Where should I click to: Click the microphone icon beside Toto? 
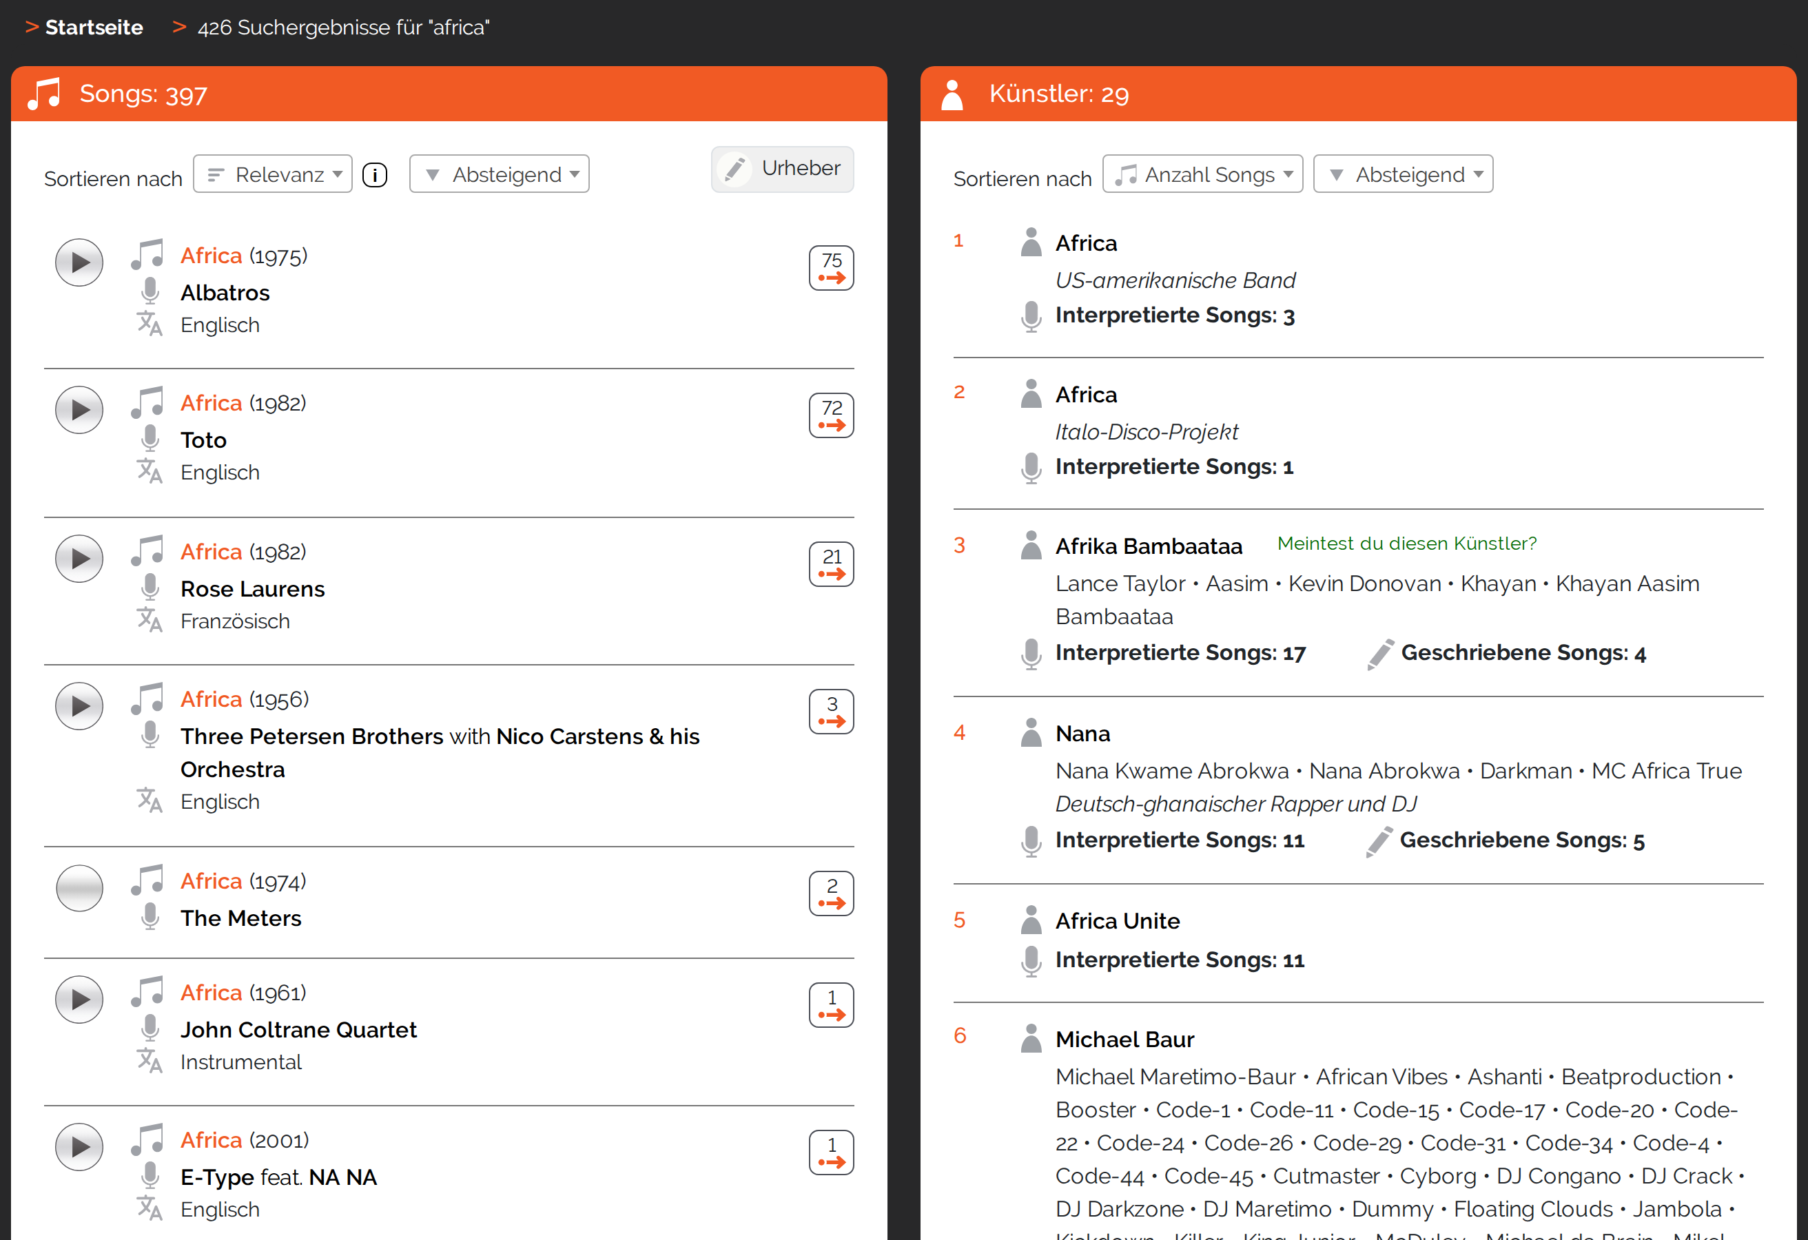tap(150, 440)
